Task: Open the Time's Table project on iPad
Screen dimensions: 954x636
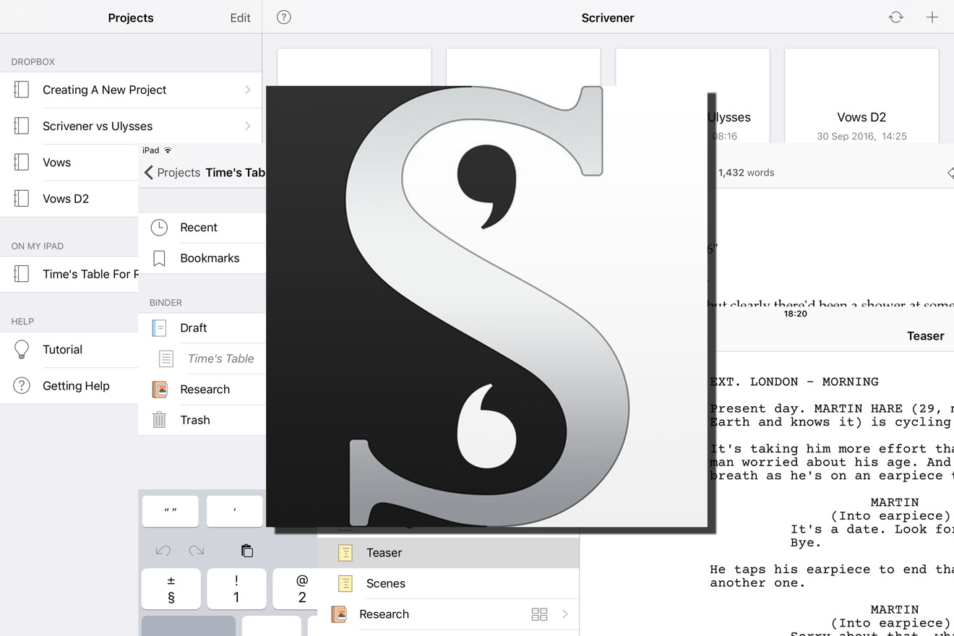Action: (x=69, y=274)
